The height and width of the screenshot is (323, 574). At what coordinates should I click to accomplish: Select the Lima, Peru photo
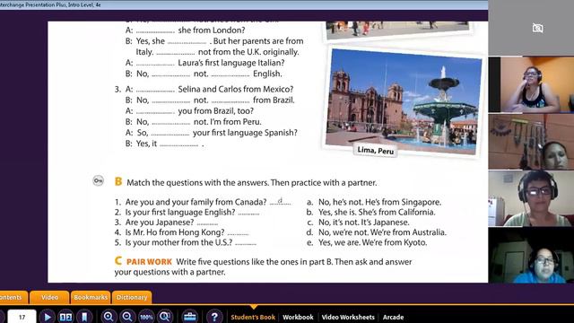(x=404, y=101)
